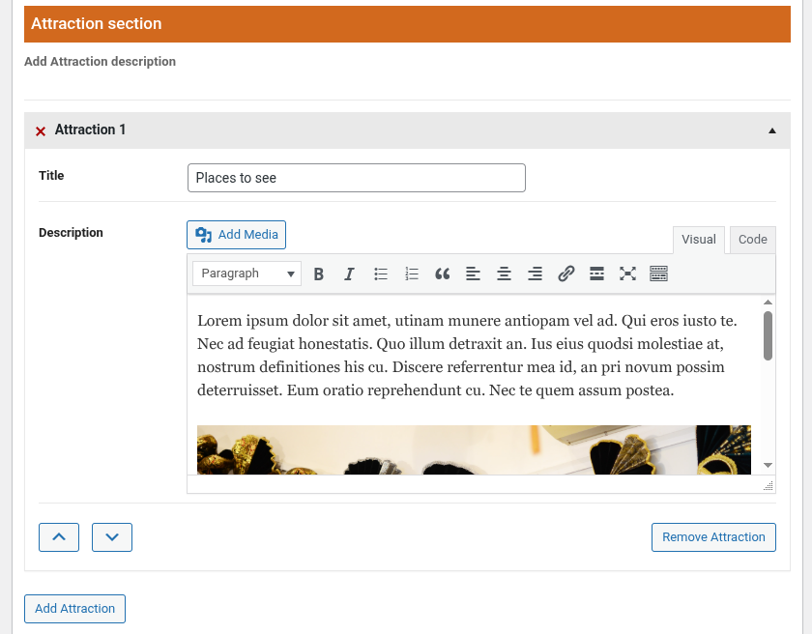The width and height of the screenshot is (812, 634).
Task: Align text to the left
Action: [473, 274]
